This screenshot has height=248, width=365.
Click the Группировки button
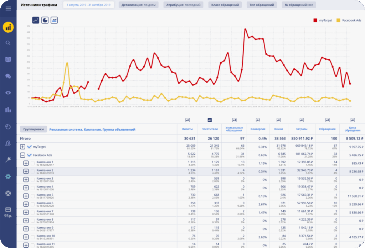34,130
